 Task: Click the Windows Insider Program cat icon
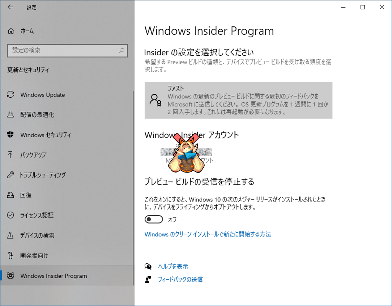coord(10,276)
